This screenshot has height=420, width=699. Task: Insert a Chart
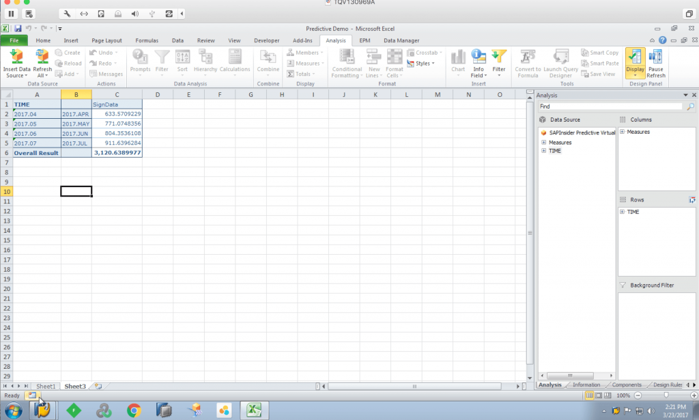(x=458, y=61)
